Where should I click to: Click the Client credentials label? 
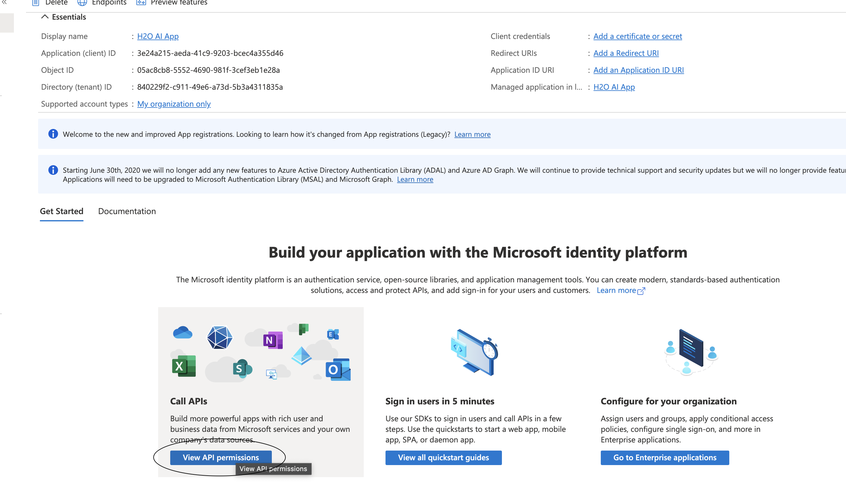[x=520, y=36]
